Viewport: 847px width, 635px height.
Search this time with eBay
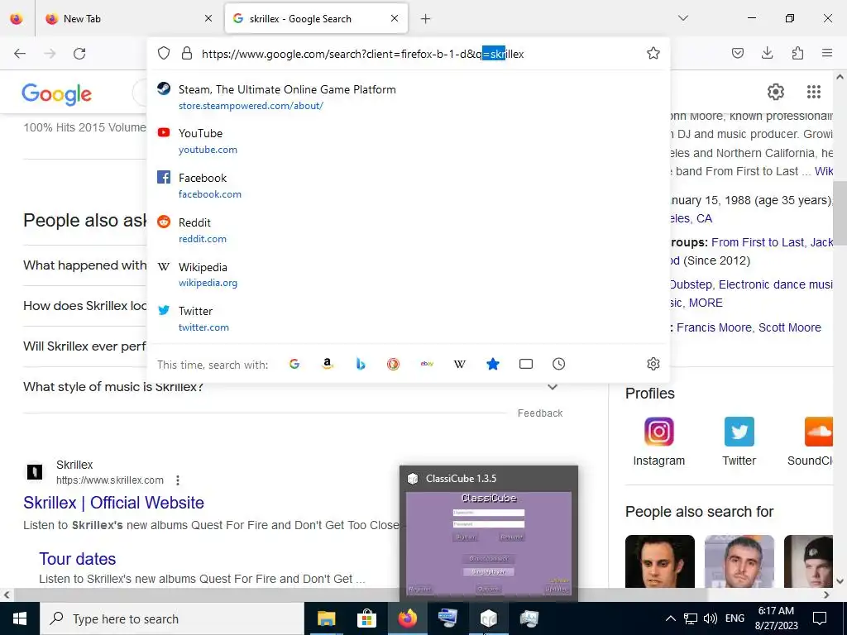(427, 364)
